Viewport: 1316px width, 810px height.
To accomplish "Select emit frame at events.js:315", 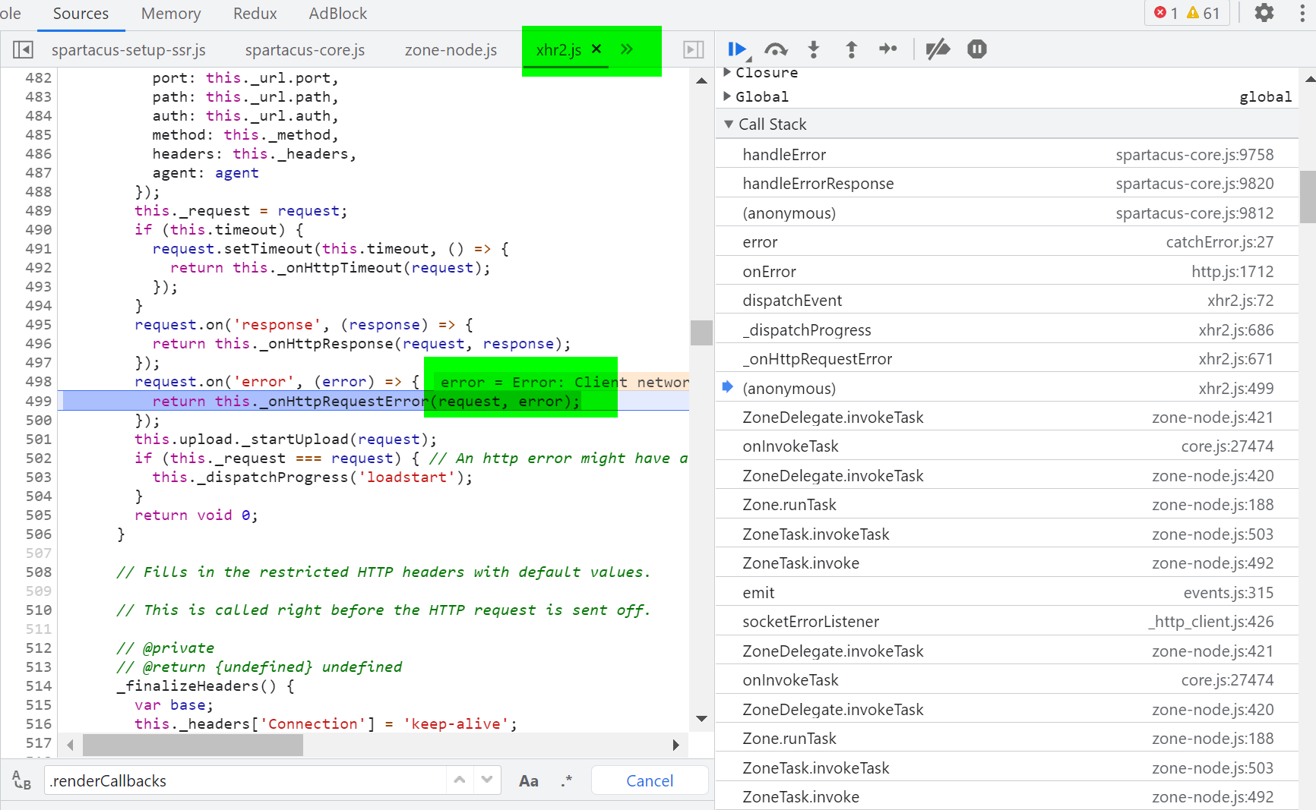I will 1007,593.
